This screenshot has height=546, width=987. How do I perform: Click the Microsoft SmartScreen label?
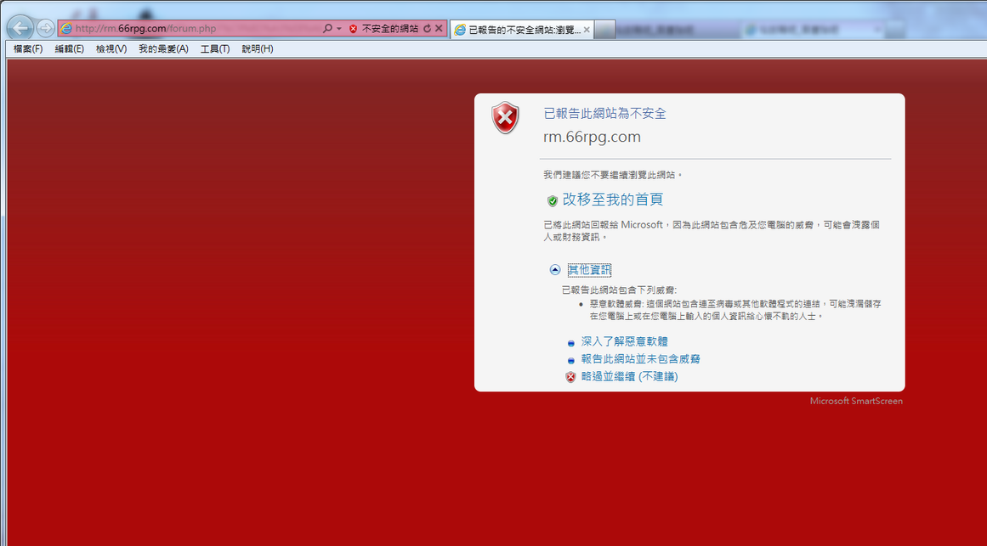pos(856,401)
